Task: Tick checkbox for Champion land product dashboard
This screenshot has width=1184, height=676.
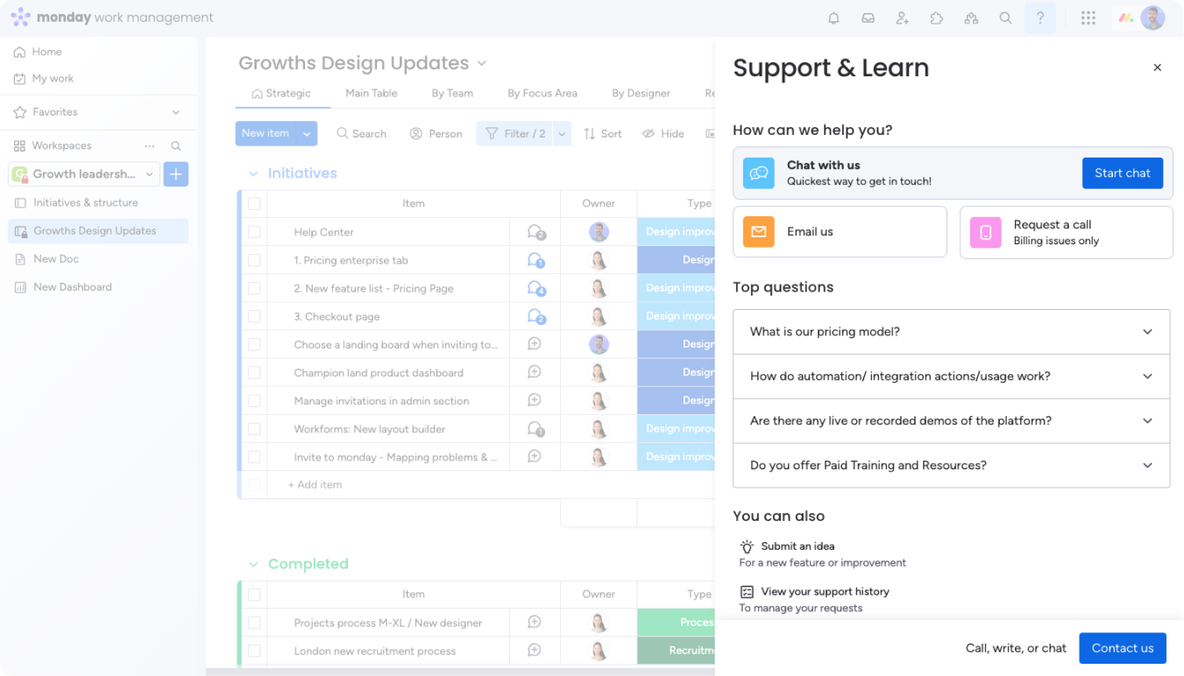Action: 254,372
